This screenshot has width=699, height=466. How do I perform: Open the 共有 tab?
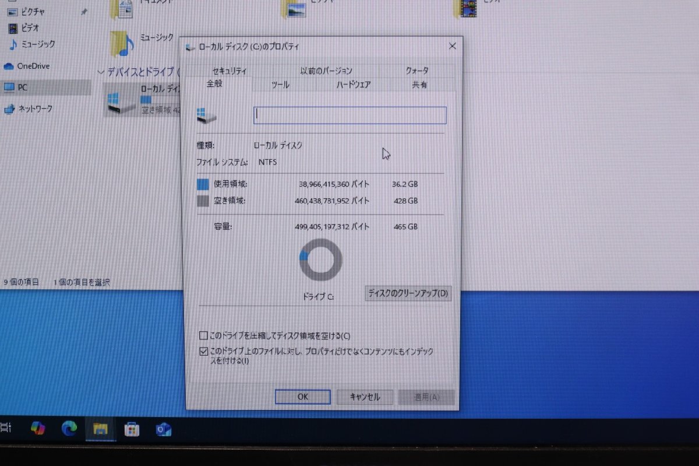pyautogui.click(x=419, y=85)
